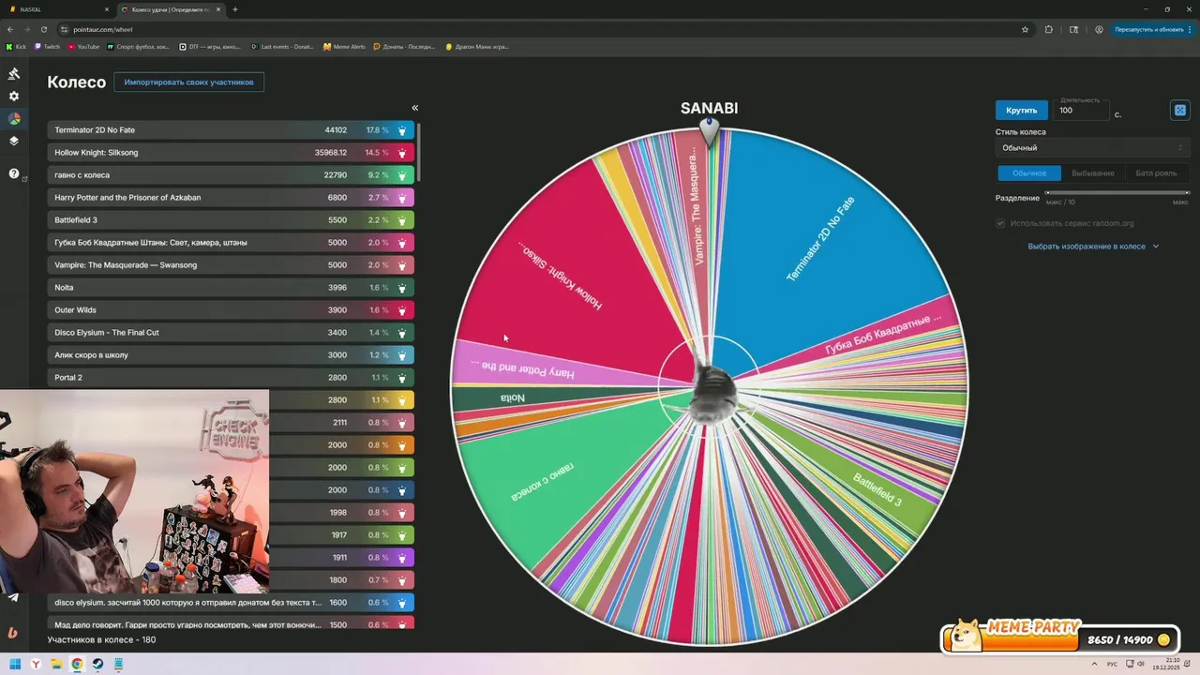Select the Hollow Knight: Silksong list row
Screen dimensions: 1200x675
point(231,153)
